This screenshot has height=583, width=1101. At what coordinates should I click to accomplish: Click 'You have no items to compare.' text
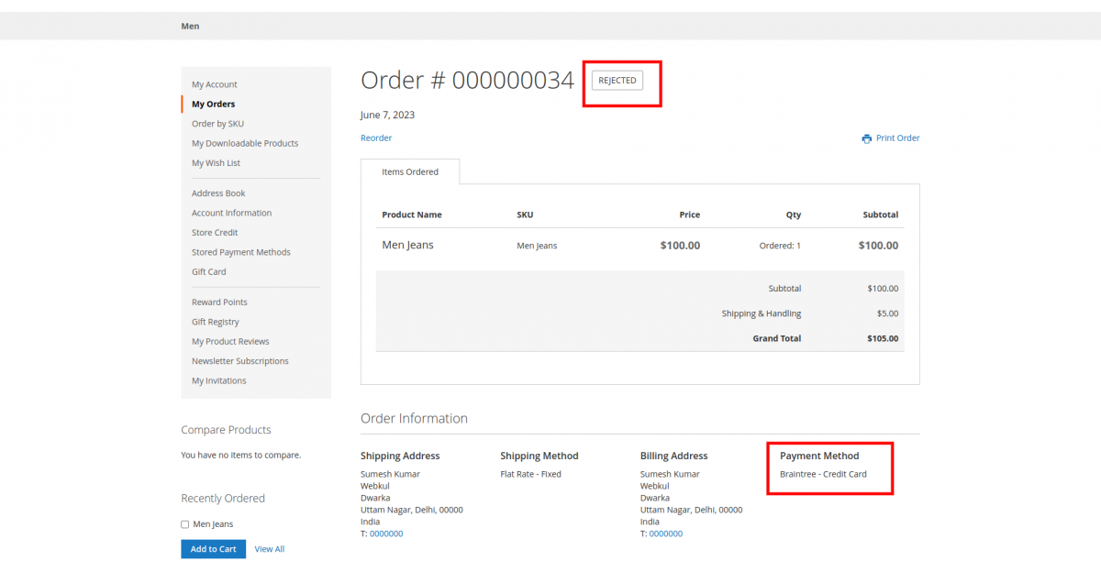pyautogui.click(x=240, y=456)
